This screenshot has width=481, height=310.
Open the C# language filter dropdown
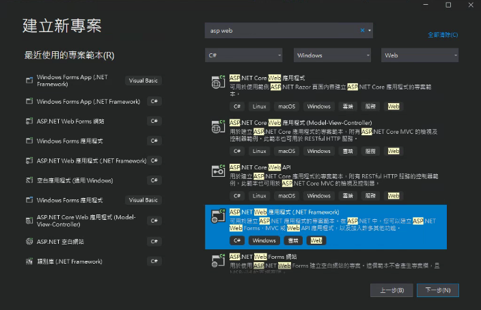tap(243, 55)
